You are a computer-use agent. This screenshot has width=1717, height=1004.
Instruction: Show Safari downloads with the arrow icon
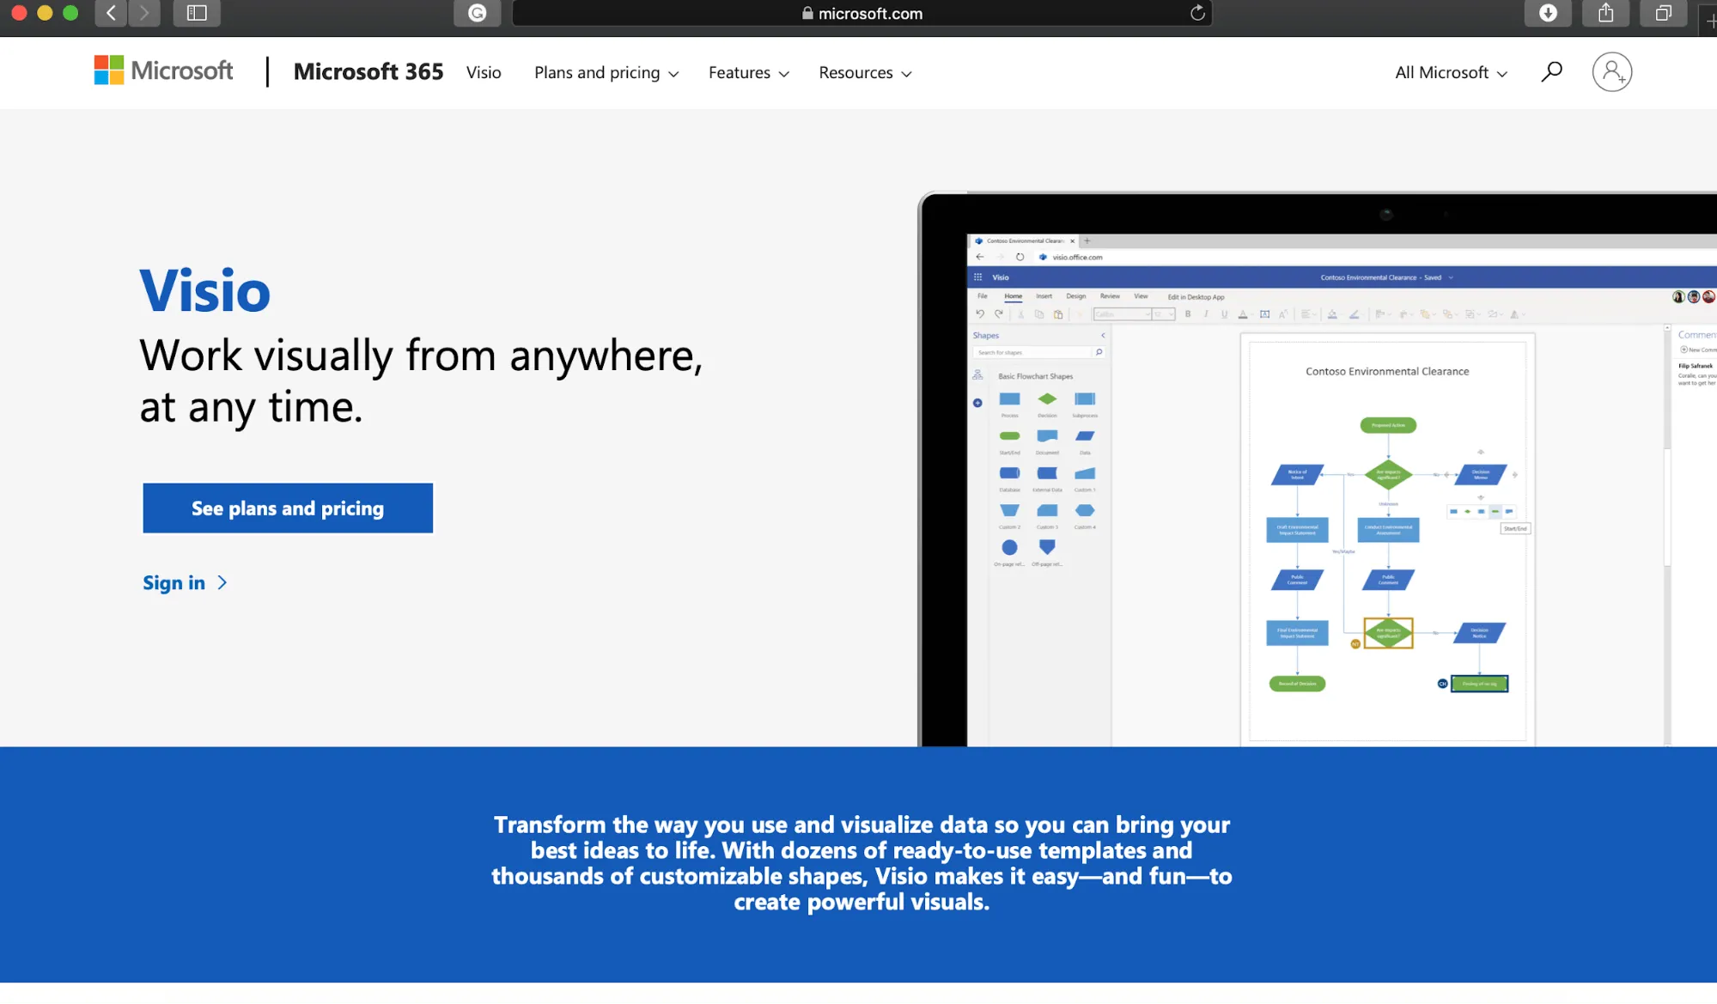click(x=1548, y=13)
